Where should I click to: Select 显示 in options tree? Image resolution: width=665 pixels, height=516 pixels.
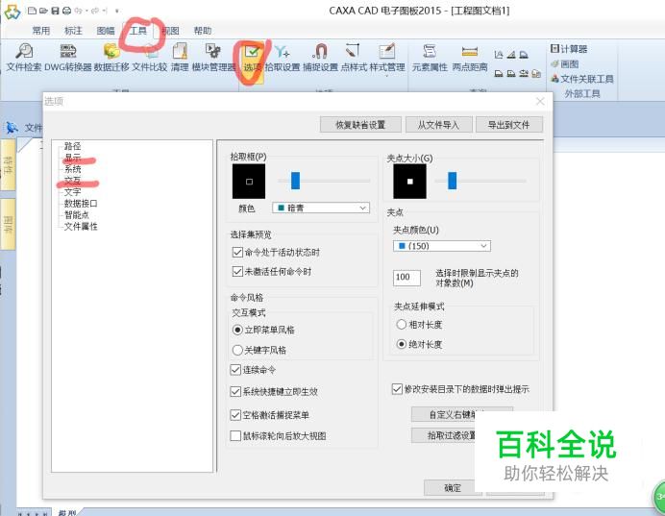pos(72,158)
